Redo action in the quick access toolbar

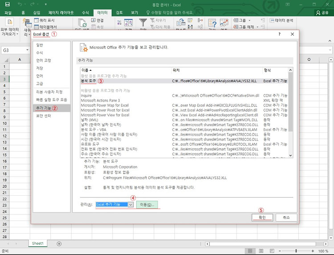coord(33,4)
